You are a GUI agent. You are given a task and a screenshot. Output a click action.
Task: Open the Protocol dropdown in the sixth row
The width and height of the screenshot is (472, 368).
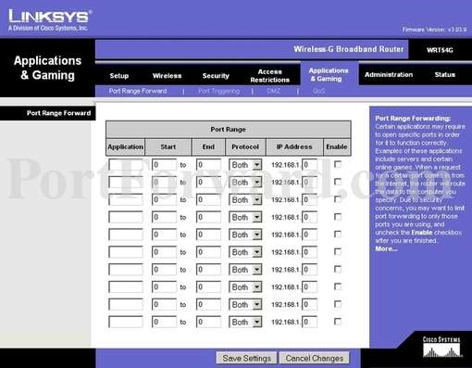[245, 252]
